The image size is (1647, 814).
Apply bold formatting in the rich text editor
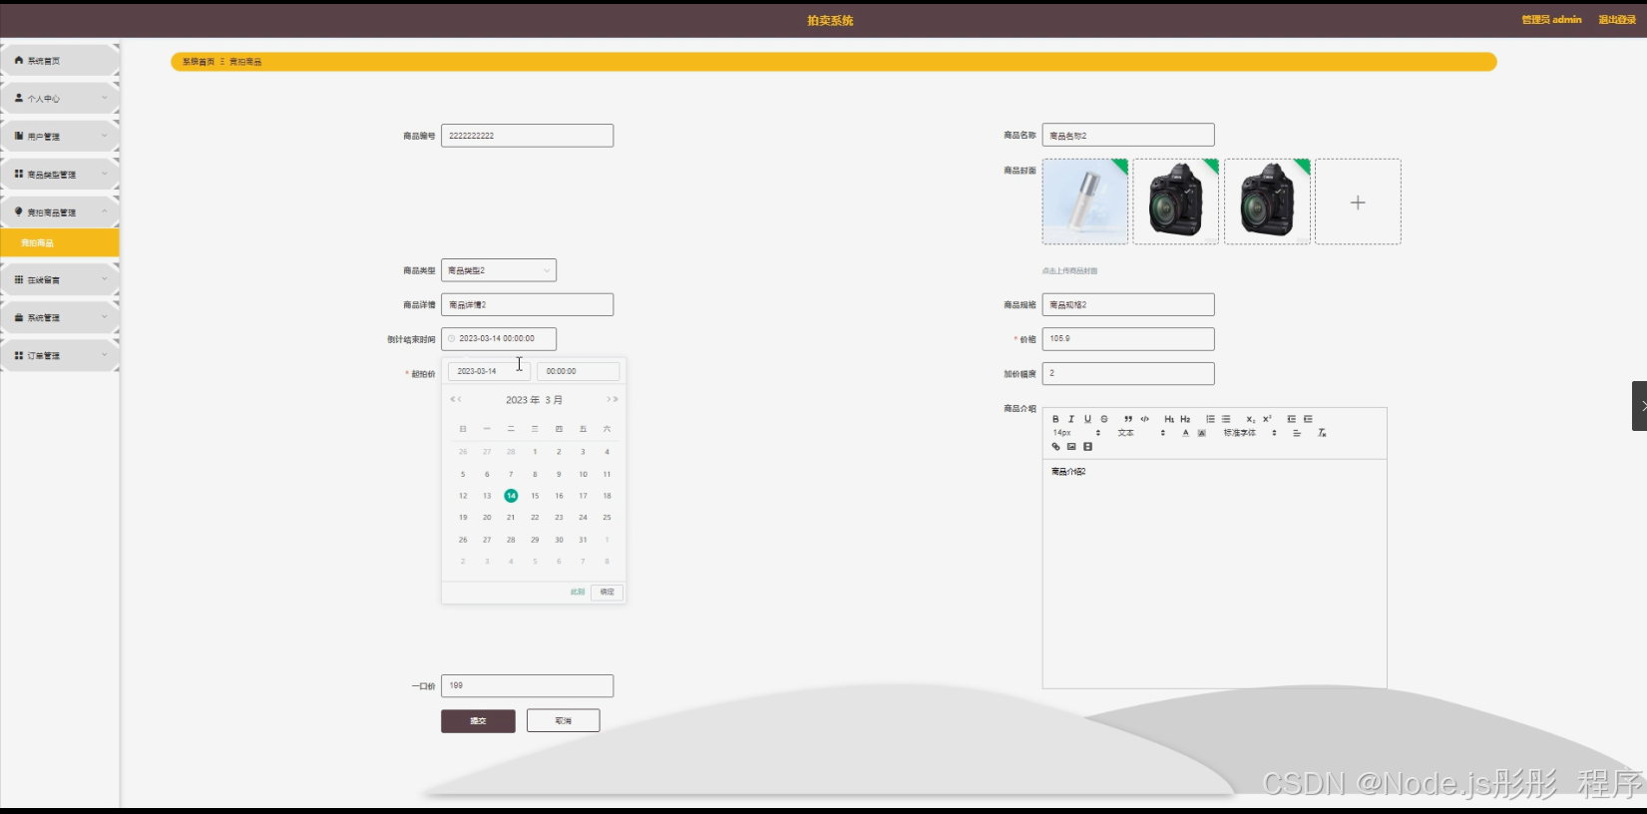(x=1055, y=419)
